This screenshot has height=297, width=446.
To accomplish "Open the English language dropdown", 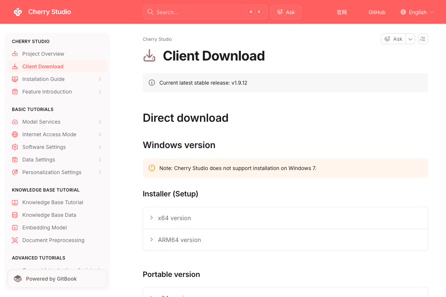I will (417, 12).
